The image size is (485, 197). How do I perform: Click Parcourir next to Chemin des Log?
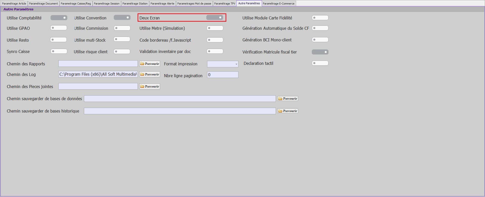coord(150,74)
